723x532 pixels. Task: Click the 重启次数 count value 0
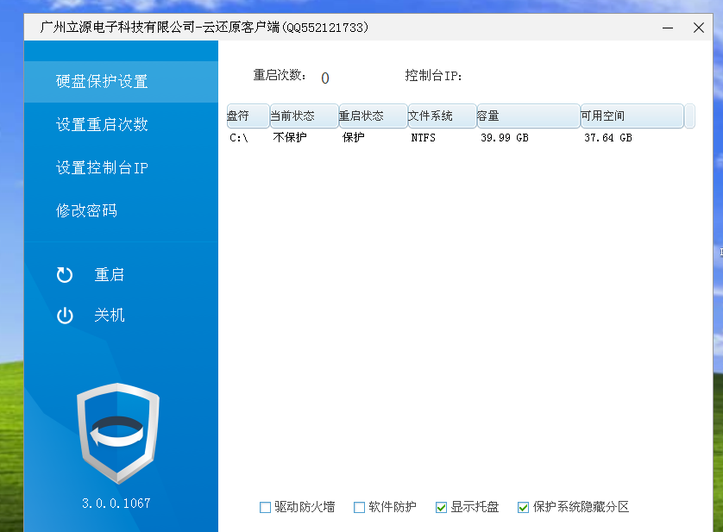tap(325, 78)
